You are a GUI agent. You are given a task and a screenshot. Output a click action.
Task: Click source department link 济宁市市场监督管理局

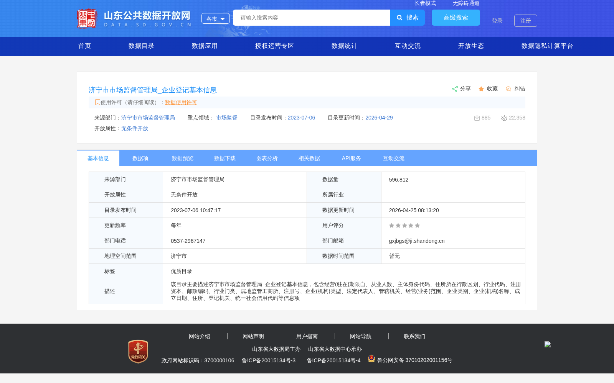(x=148, y=118)
